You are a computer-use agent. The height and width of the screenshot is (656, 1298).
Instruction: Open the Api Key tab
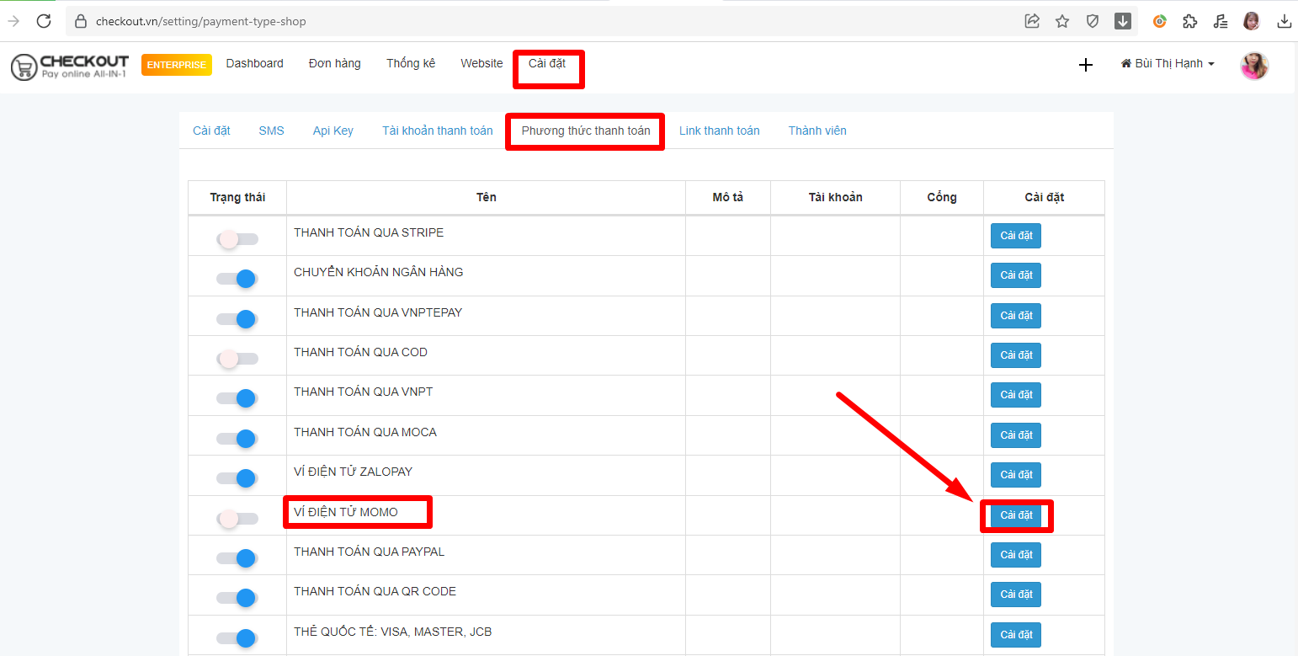click(333, 131)
